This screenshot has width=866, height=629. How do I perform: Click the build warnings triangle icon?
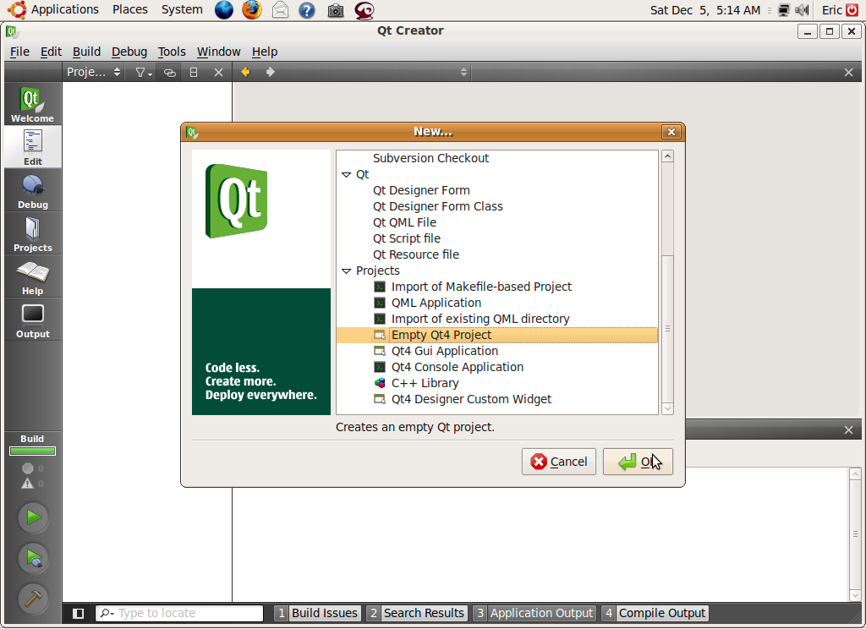point(28,484)
